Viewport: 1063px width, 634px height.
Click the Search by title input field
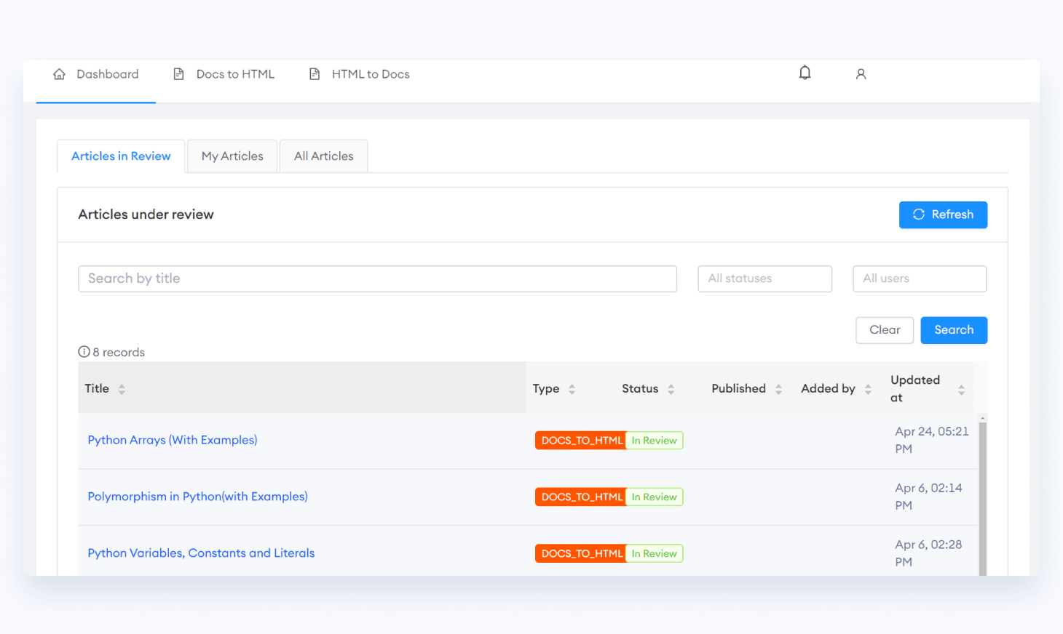pyautogui.click(x=378, y=278)
